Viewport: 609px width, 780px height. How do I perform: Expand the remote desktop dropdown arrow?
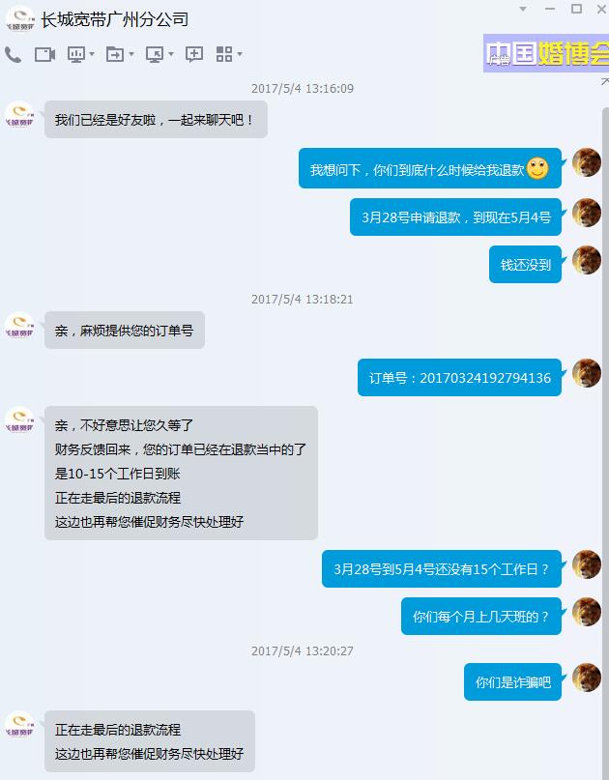tap(171, 54)
